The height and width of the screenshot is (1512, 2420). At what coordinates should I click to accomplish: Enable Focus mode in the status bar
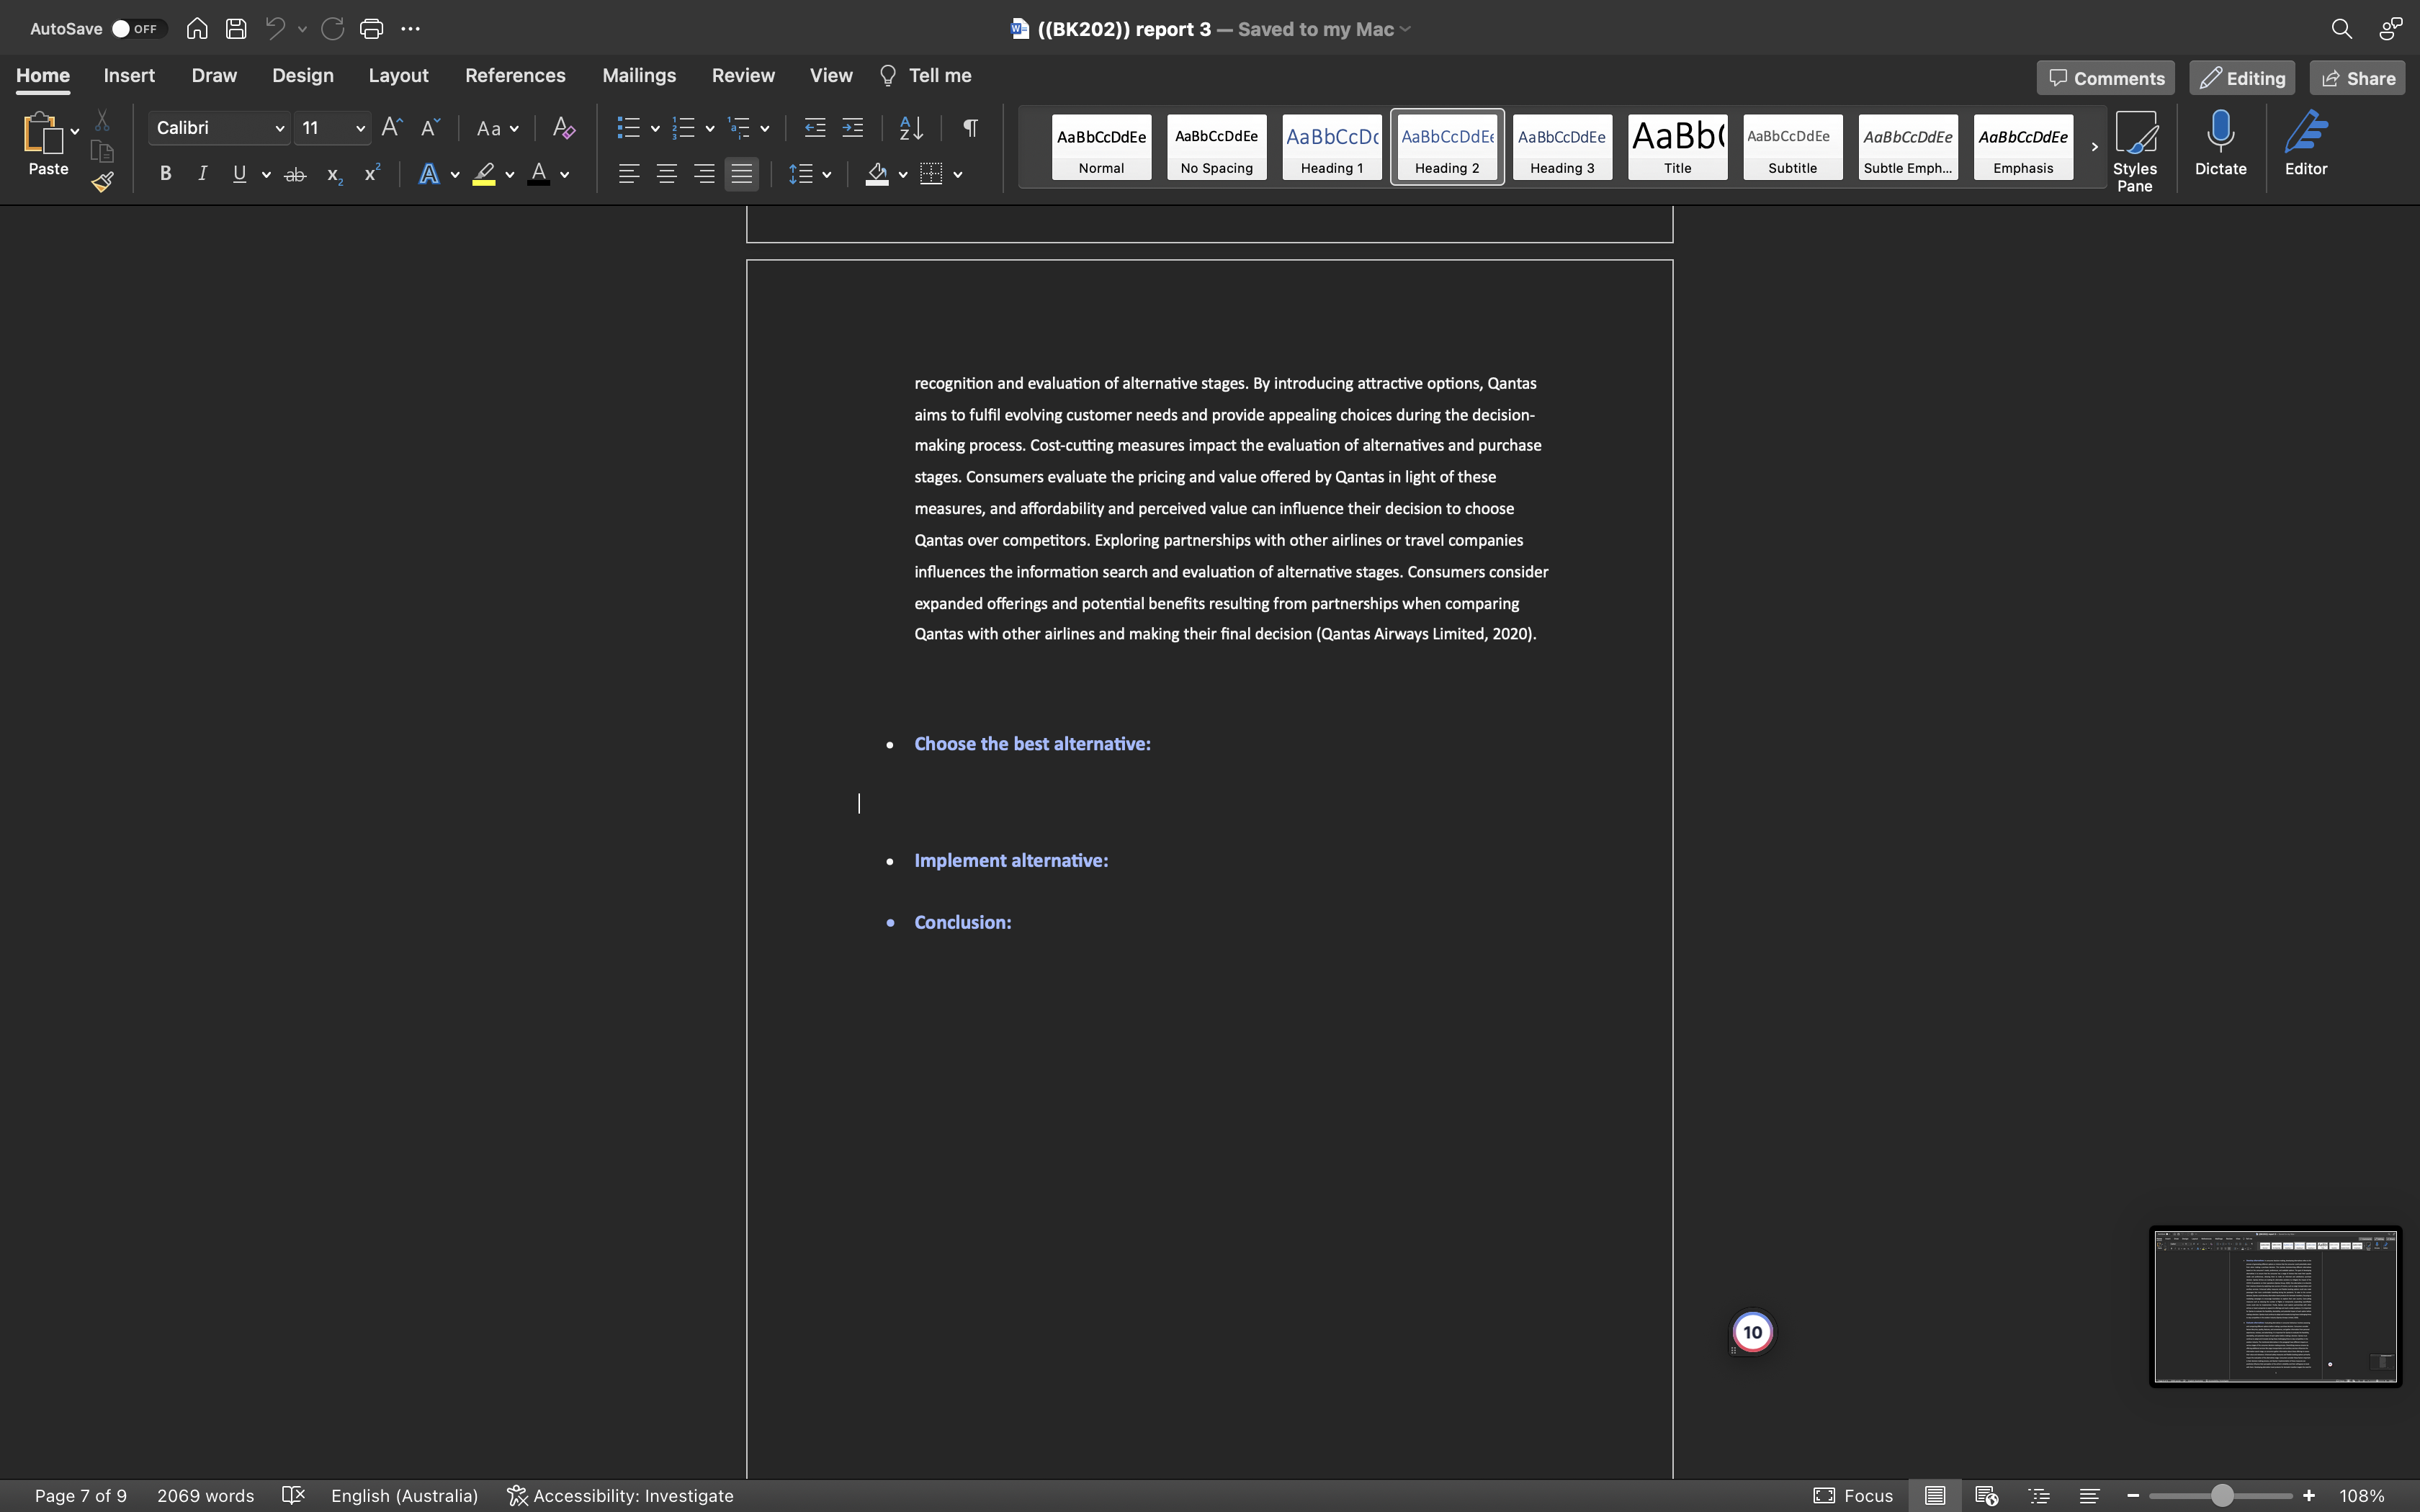tap(1853, 1496)
